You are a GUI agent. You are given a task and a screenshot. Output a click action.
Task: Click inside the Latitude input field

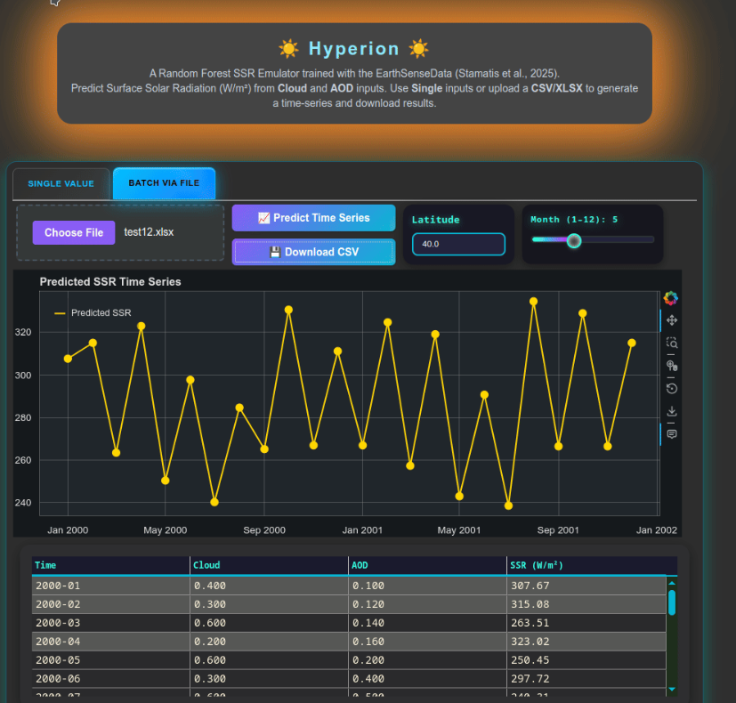click(458, 243)
